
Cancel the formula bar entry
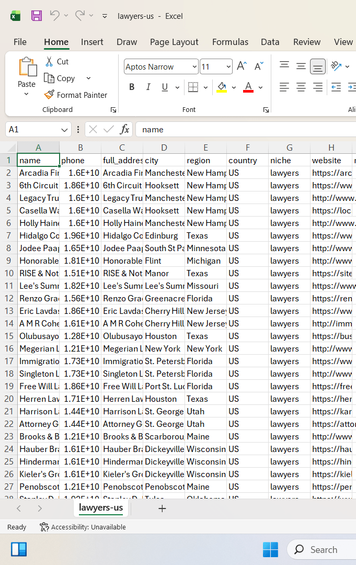[93, 129]
